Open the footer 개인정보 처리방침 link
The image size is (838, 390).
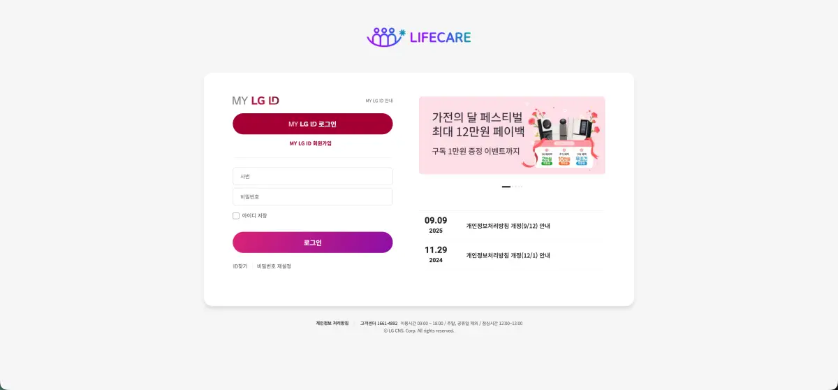[332, 323]
